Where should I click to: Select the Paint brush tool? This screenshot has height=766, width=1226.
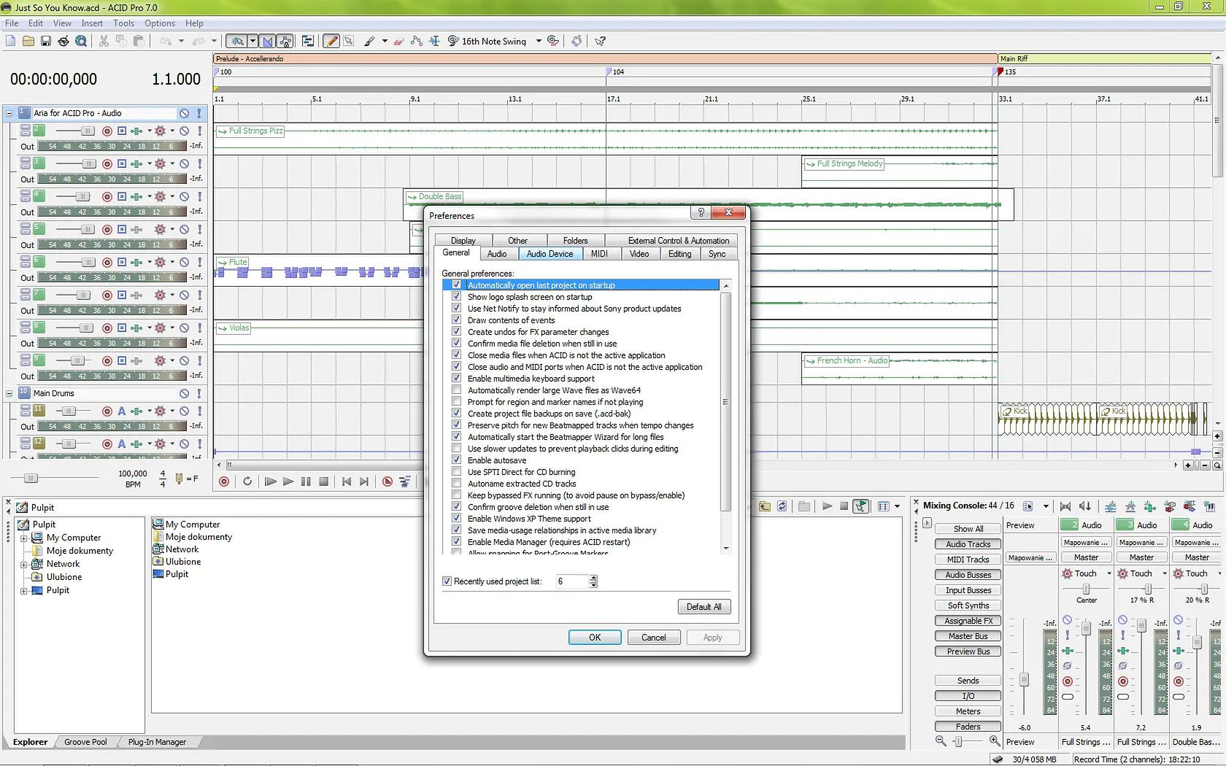tap(370, 42)
